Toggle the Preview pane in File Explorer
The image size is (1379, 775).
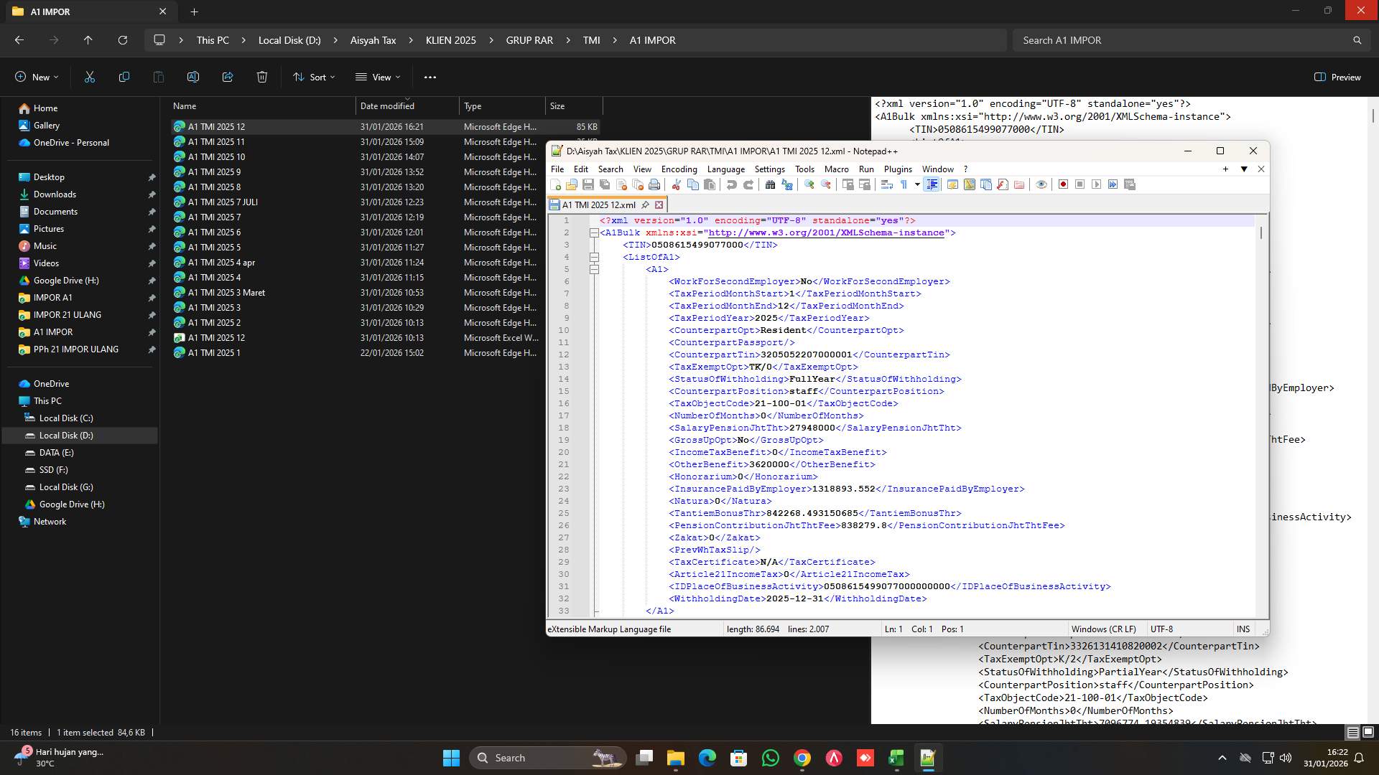1337,77
